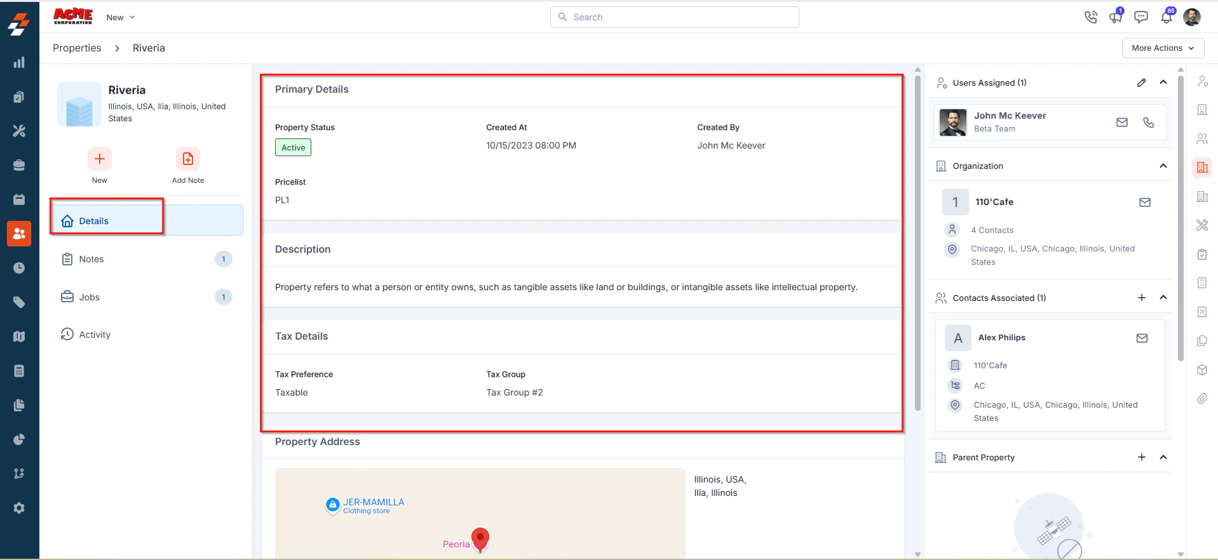The image size is (1218, 560).
Task: Click the PL1 pricelist value
Action: pyautogui.click(x=282, y=200)
